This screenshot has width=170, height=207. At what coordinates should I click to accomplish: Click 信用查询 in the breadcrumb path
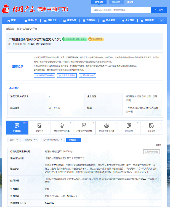pos(27,29)
